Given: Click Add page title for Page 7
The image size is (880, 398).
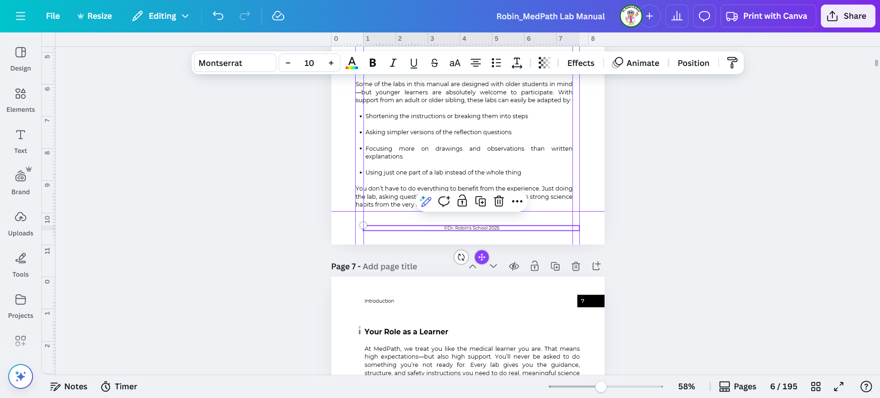Looking at the screenshot, I should (390, 267).
